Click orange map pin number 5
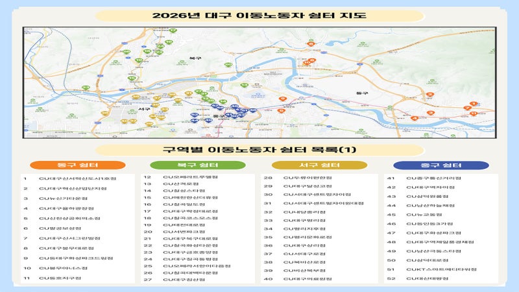The height and width of the screenshot is (292, 519). (x=282, y=110)
